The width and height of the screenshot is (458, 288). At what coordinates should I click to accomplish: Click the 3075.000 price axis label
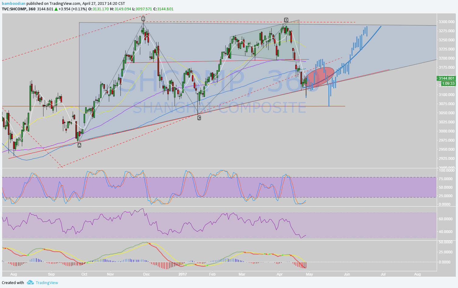446,104
